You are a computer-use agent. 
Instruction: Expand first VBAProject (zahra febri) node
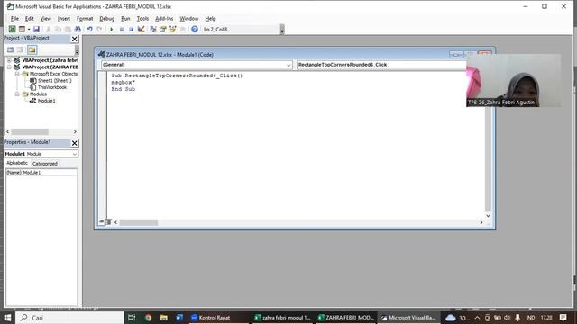tap(9, 60)
